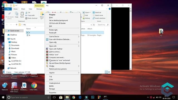178x100 pixels.
Task: Collapse the ribbon using the chevron
Action: point(107,9)
